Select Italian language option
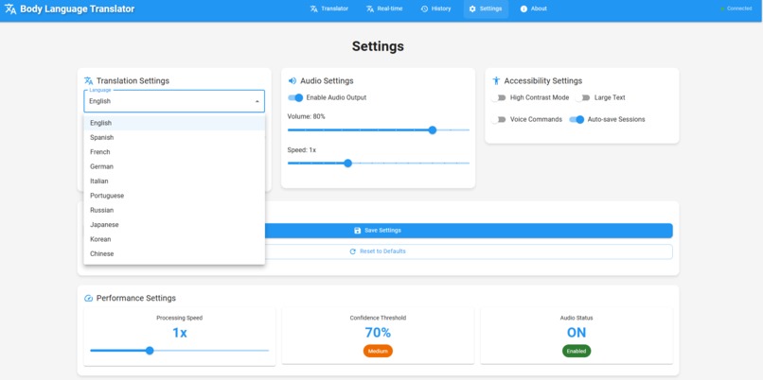763x380 pixels. click(174, 181)
